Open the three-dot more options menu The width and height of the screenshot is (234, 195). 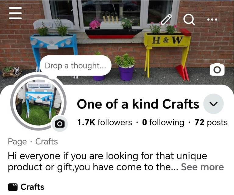[x=212, y=19]
